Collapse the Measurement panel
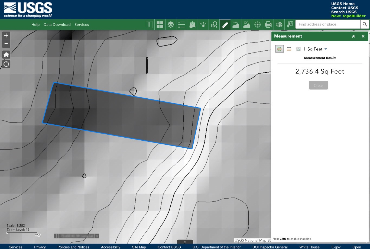 [353, 36]
